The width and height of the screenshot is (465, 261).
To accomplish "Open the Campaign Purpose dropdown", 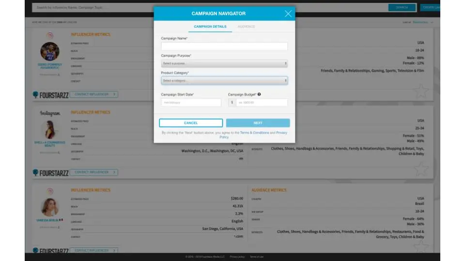I will tap(224, 63).
